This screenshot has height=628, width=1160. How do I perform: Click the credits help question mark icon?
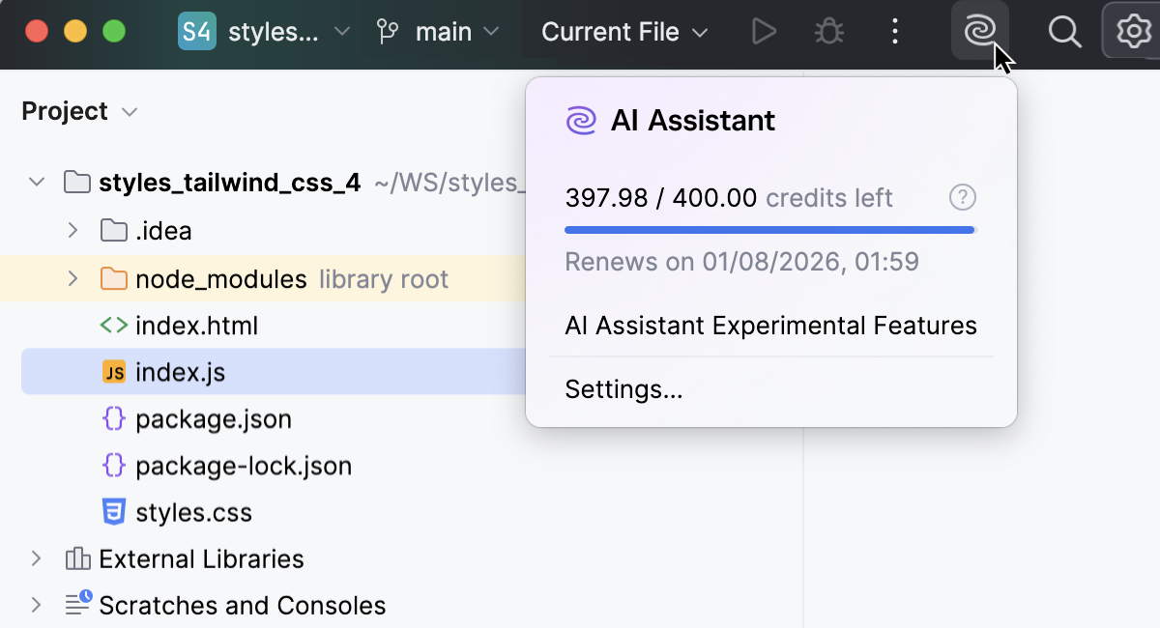point(963,198)
